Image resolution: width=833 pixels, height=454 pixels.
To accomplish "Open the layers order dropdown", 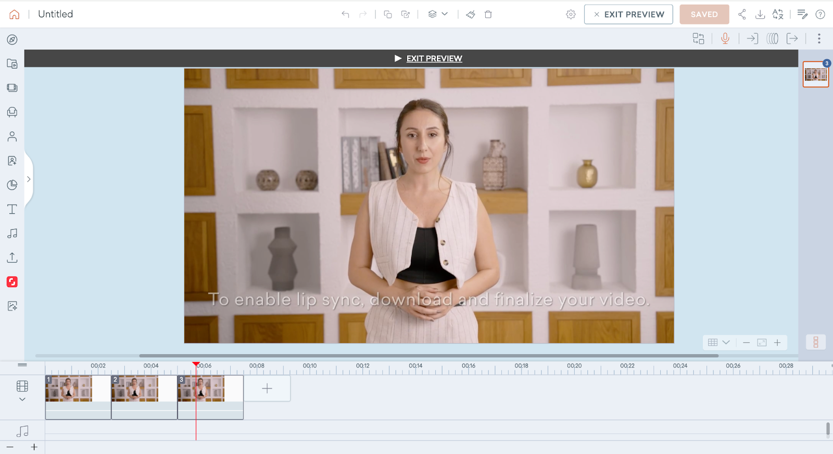I will click(x=437, y=14).
